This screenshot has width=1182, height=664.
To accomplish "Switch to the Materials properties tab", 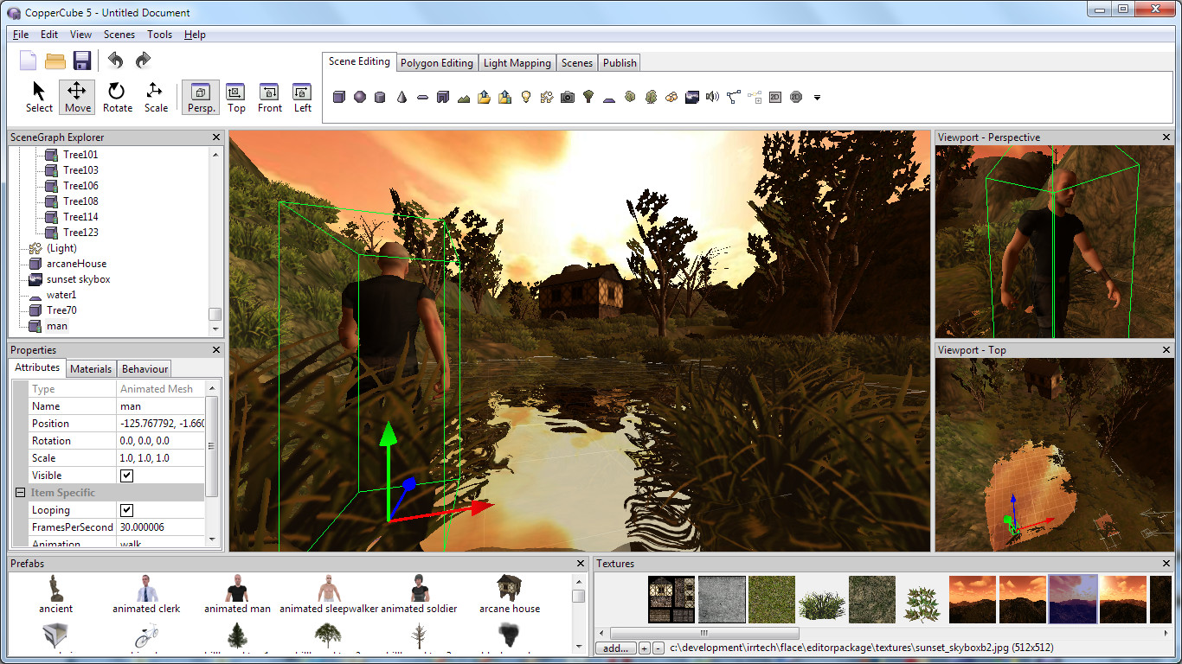I will (x=90, y=368).
